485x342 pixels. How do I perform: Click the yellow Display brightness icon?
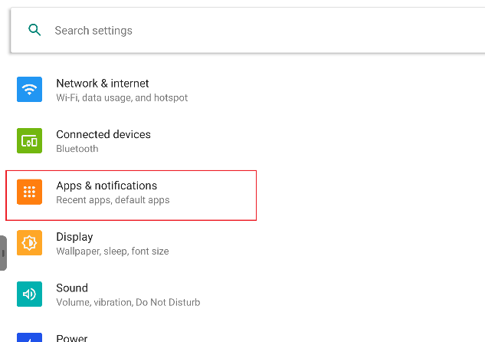click(x=29, y=243)
